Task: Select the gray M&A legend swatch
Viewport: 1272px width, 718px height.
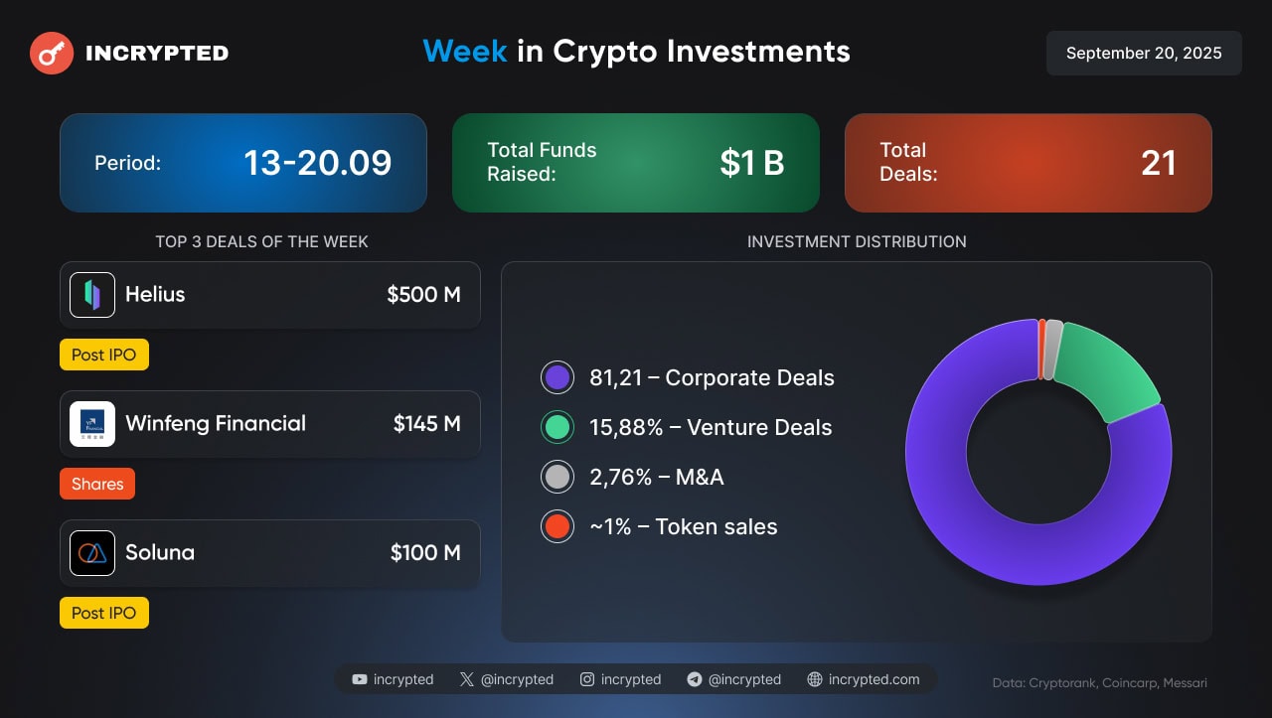Action: pyautogui.click(x=557, y=477)
